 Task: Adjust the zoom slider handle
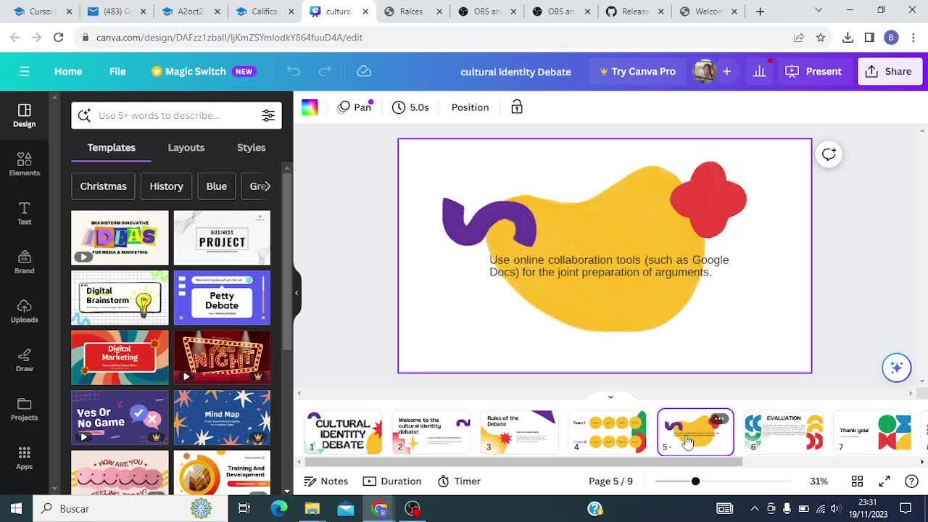click(x=695, y=481)
